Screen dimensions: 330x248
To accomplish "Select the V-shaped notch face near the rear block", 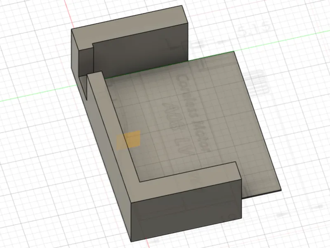I will click(84, 86).
